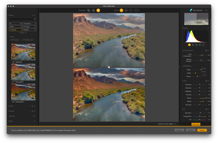
Task: Apply the 27 - Graduated 1 preset
Action: (x=23, y=72)
